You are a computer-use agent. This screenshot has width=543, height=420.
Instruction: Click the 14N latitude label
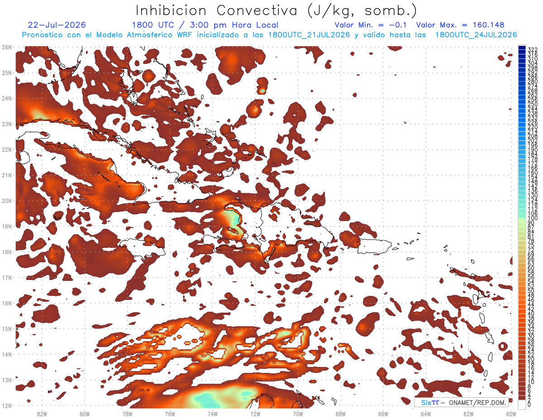[x=7, y=354]
